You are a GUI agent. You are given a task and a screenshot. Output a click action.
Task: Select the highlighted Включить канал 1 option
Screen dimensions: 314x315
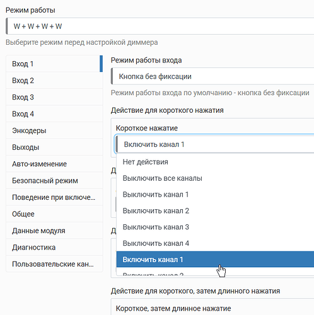pos(215,260)
